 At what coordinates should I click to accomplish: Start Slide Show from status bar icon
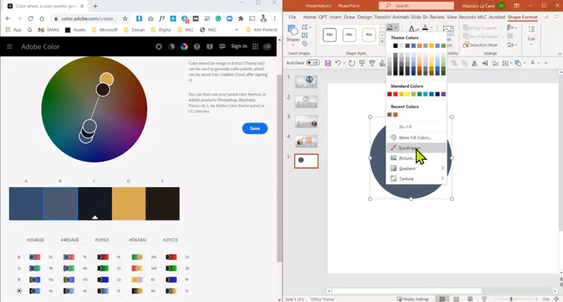point(484,299)
